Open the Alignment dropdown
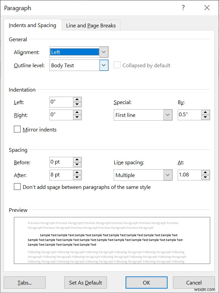219x293 pixels. tap(104, 52)
